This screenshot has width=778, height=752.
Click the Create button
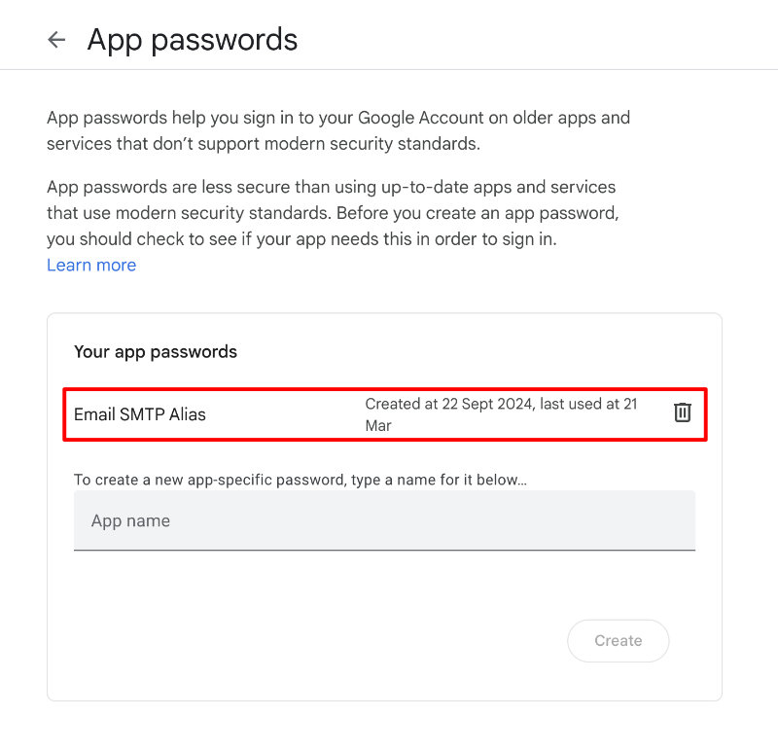click(x=618, y=640)
